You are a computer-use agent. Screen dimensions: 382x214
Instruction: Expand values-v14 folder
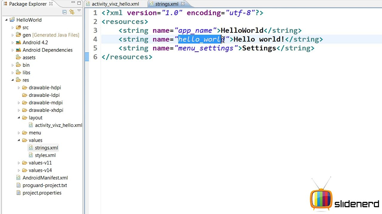click(19, 170)
